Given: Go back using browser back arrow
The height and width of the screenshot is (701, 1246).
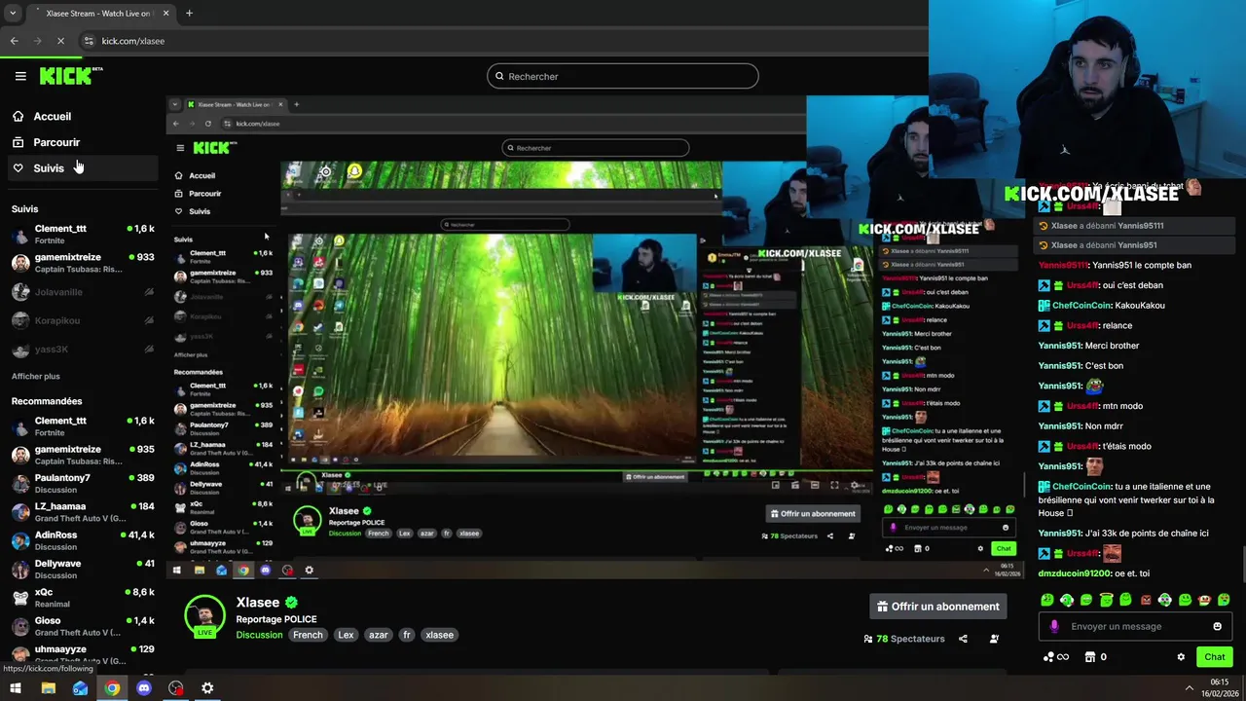Looking at the screenshot, I should pyautogui.click(x=14, y=41).
